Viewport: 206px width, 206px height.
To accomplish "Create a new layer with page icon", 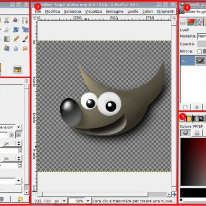I will click(x=185, y=107).
